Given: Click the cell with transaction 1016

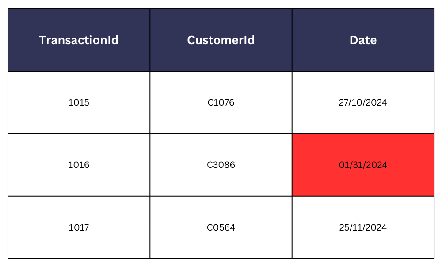Looking at the screenshot, I should click(x=79, y=165).
